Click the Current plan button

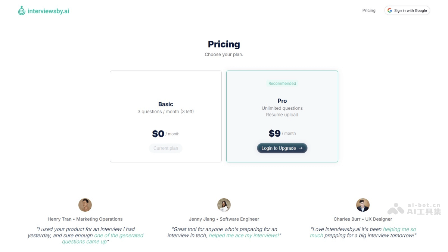tap(166, 148)
